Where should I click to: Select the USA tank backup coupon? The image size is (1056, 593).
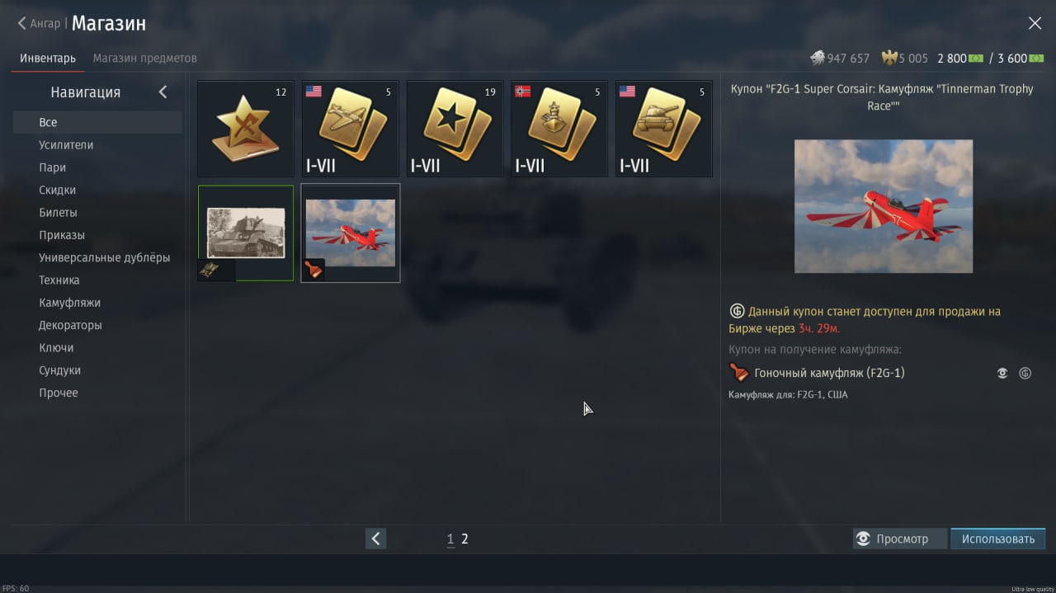point(664,129)
